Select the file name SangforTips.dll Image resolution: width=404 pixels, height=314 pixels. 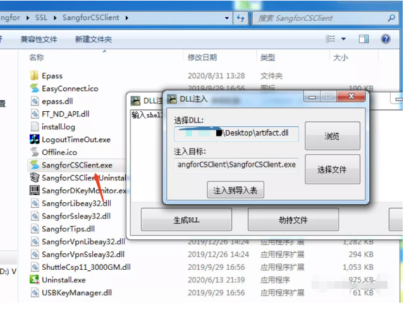pos(68,229)
